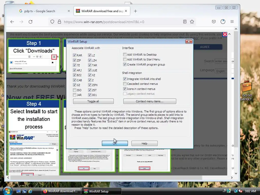Bookmark this page with the star
260x195 pixels.
[192, 22]
